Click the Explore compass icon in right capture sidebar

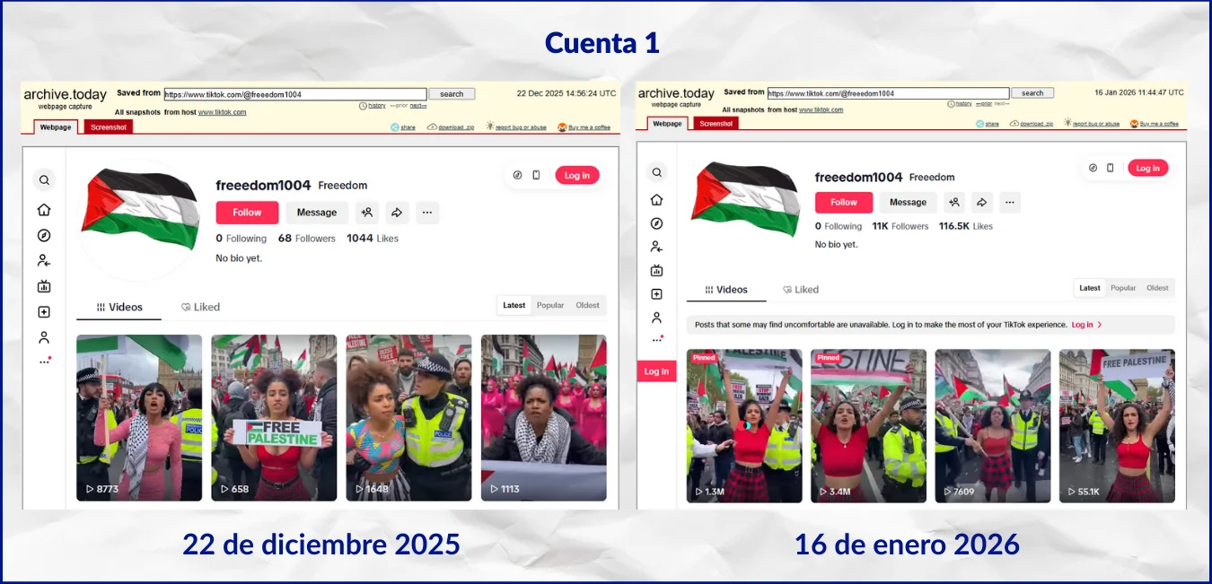(656, 223)
